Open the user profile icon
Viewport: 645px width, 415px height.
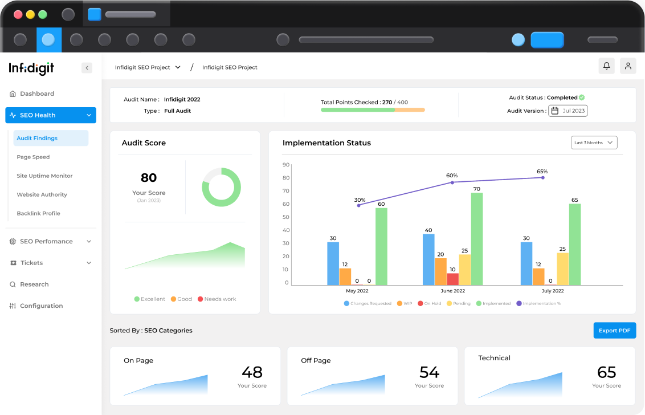click(x=628, y=66)
